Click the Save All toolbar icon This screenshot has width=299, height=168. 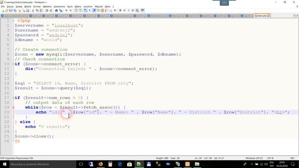[x=15, y=10]
